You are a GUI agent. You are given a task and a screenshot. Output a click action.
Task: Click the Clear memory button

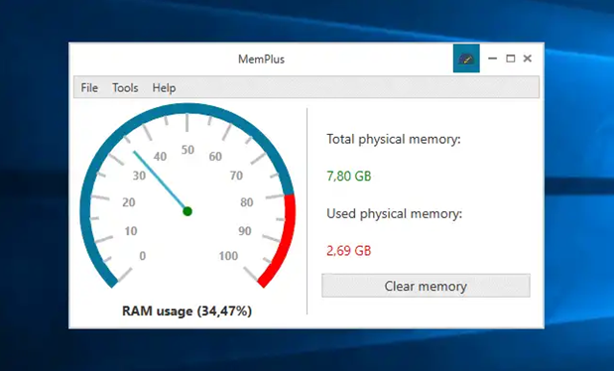pos(427,286)
